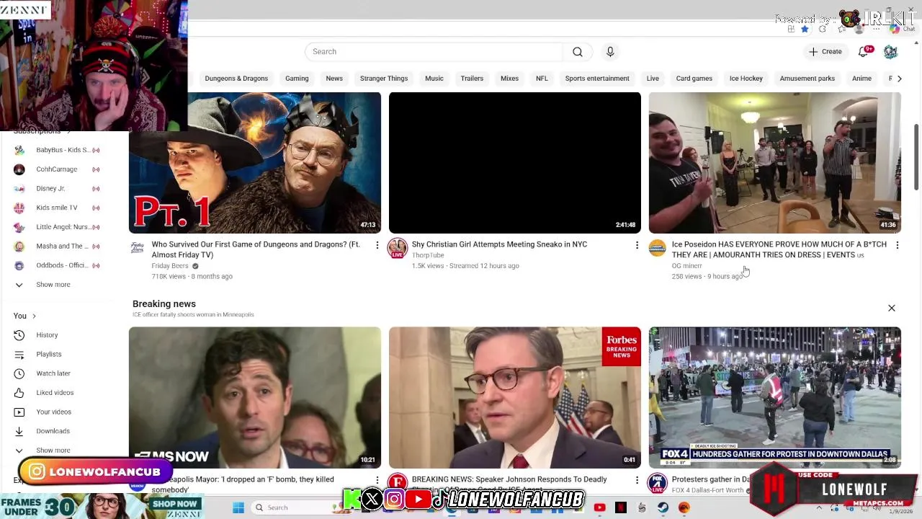
Task: Click ThorpTube channel name
Action: point(428,255)
